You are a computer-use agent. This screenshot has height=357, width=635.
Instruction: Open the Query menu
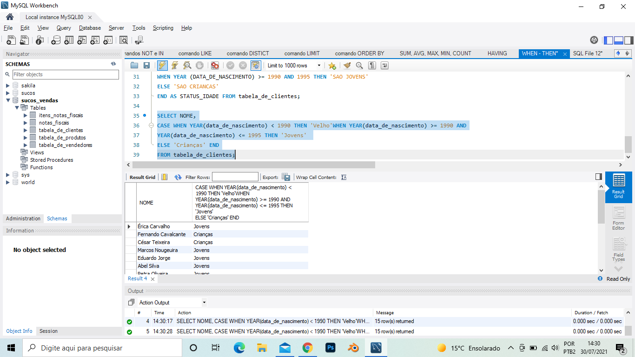point(64,28)
